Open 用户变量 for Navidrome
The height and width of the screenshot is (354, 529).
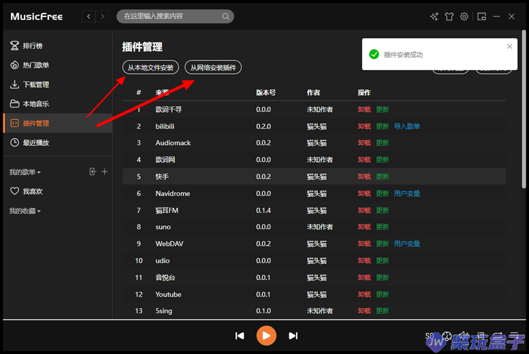point(407,193)
